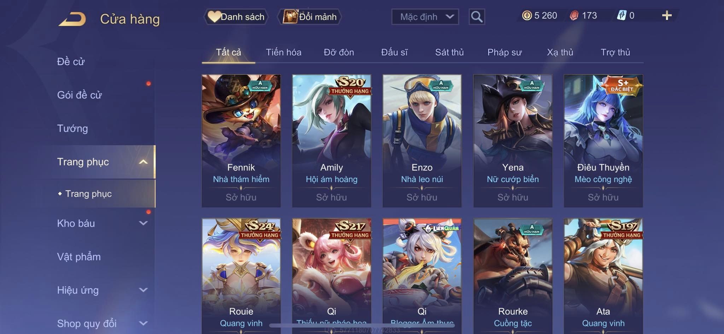Select the Tiến hóa filter tab

coord(284,52)
